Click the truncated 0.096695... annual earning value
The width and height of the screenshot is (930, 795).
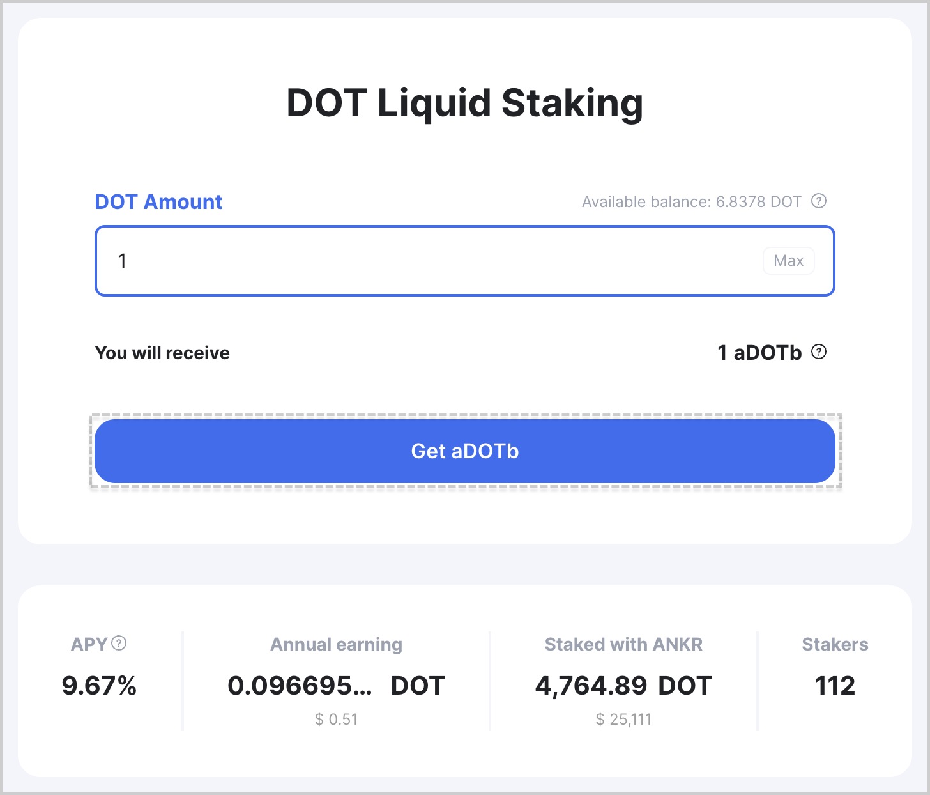pos(300,686)
